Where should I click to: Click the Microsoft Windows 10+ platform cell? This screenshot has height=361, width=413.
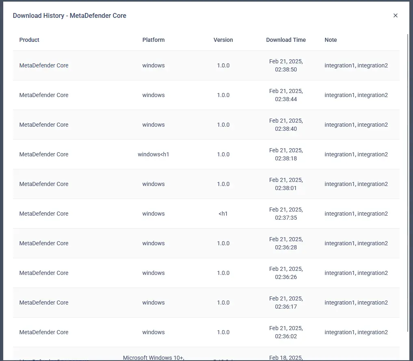pyautogui.click(x=154, y=358)
